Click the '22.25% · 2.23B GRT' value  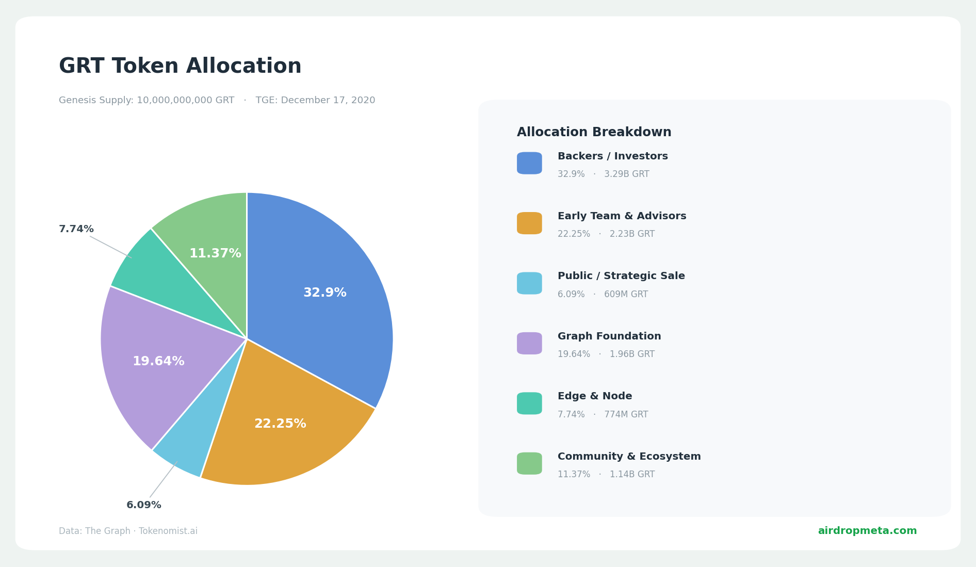(606, 234)
